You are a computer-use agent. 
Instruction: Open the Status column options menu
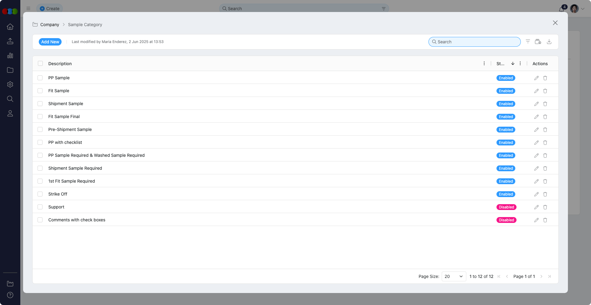point(520,64)
